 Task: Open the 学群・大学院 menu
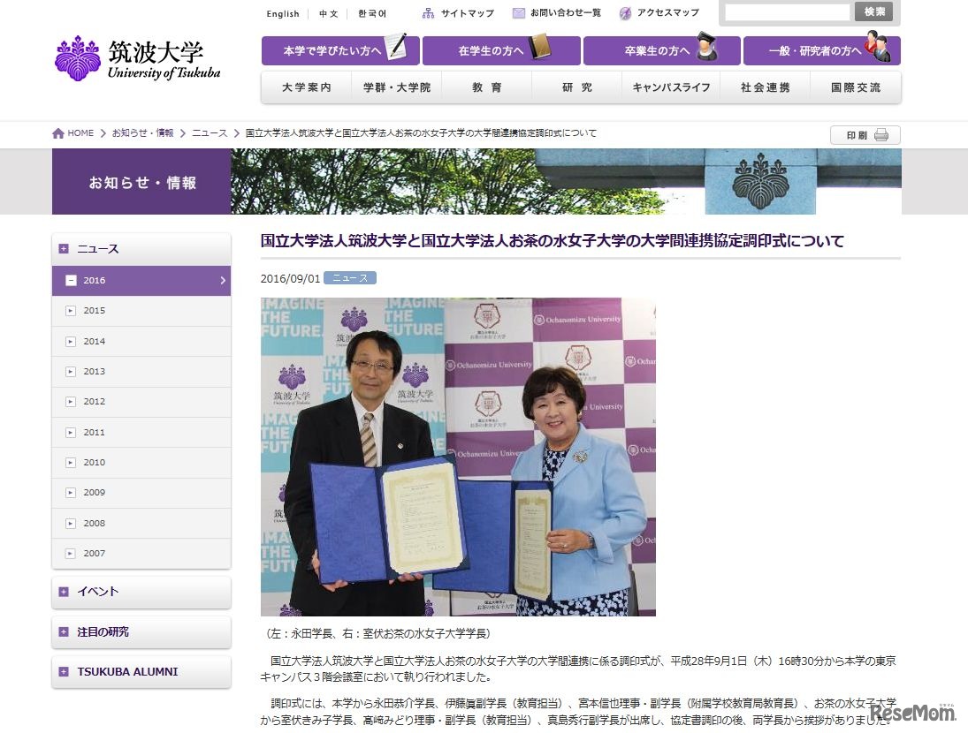tap(397, 87)
